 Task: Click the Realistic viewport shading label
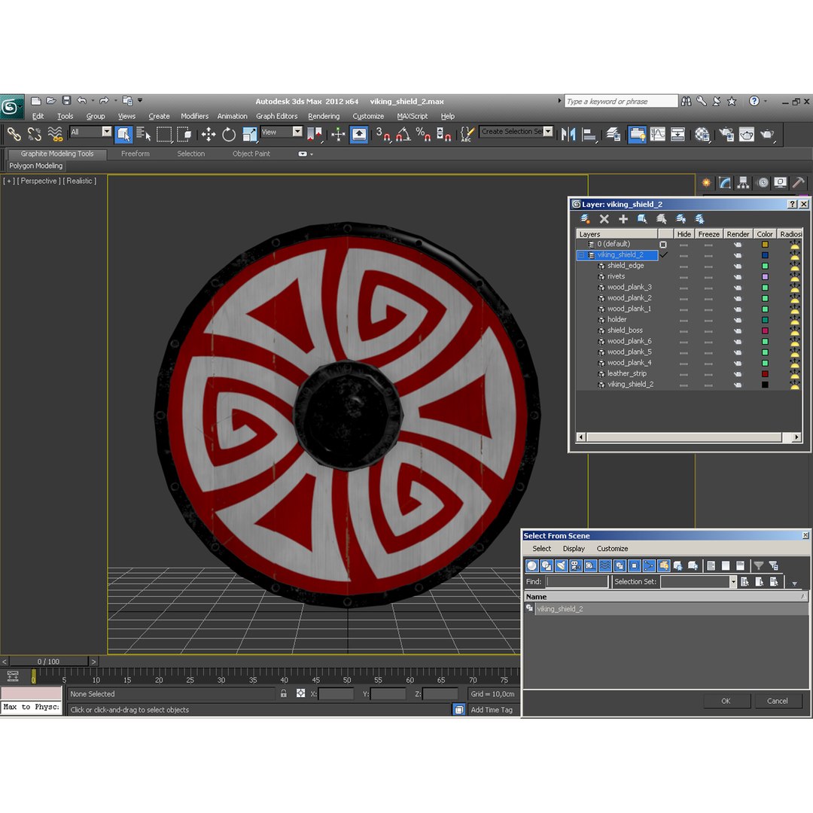[x=79, y=181]
